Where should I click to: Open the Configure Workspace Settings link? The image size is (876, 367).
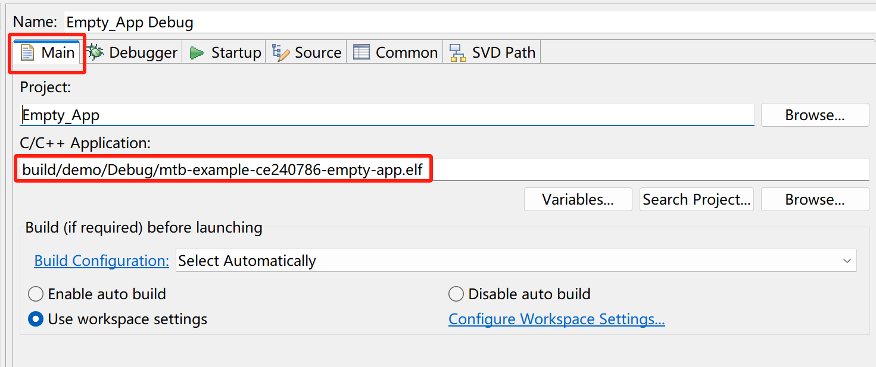pyautogui.click(x=556, y=319)
